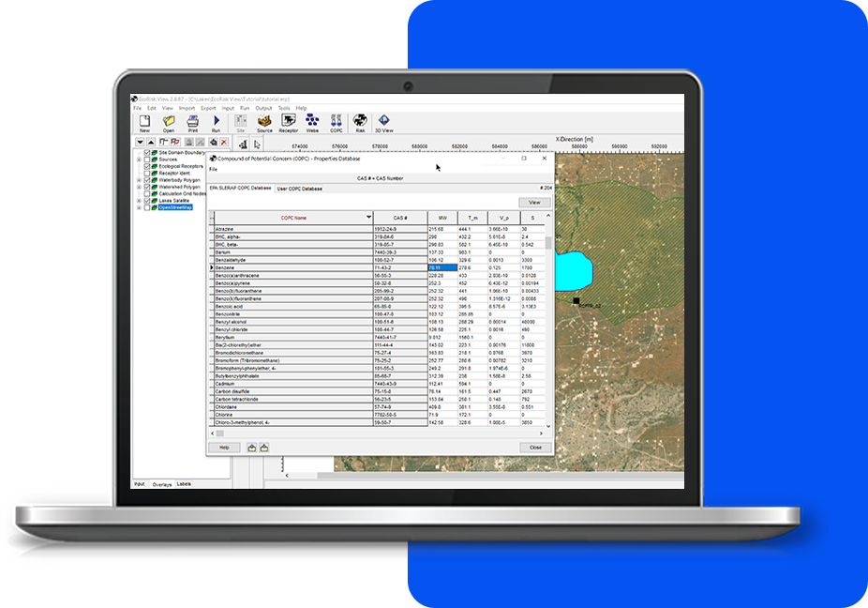
Task: Click the Print toolbar icon
Action: [x=193, y=122]
